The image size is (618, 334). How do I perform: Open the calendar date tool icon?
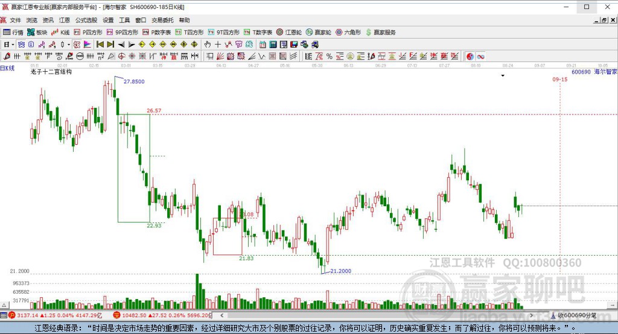(263, 45)
